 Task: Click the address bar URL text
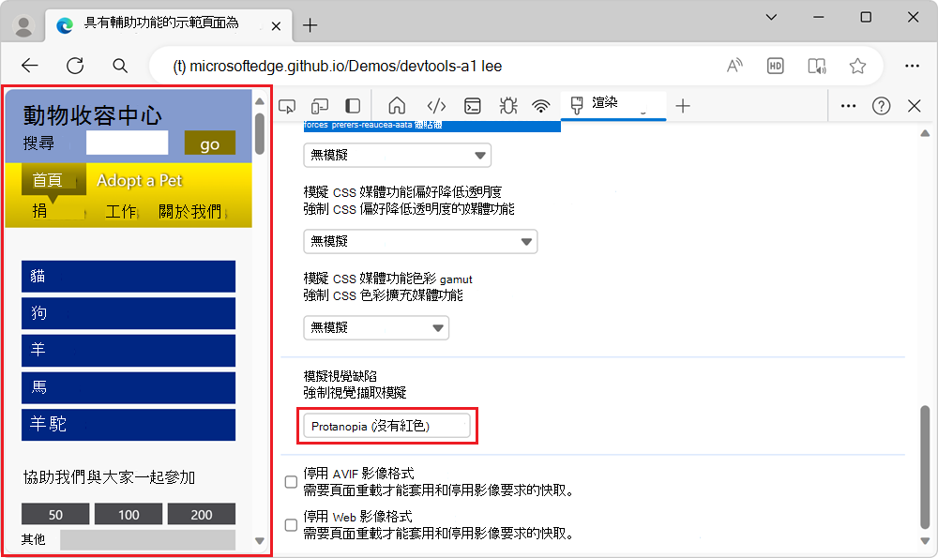[x=337, y=66]
